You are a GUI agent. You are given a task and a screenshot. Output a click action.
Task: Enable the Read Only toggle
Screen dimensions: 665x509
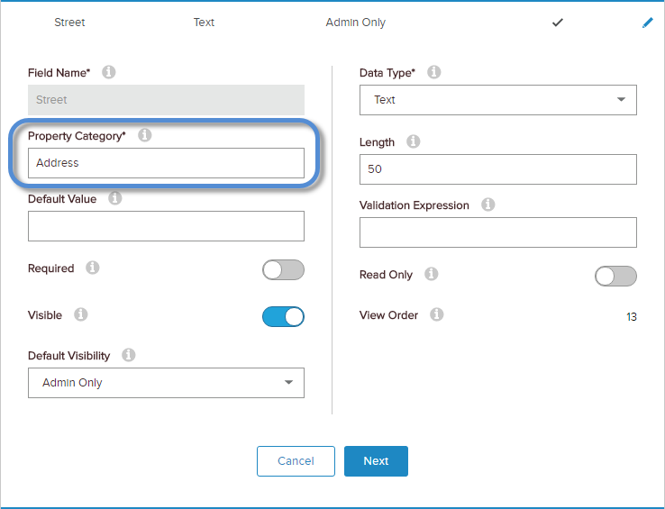click(x=615, y=277)
